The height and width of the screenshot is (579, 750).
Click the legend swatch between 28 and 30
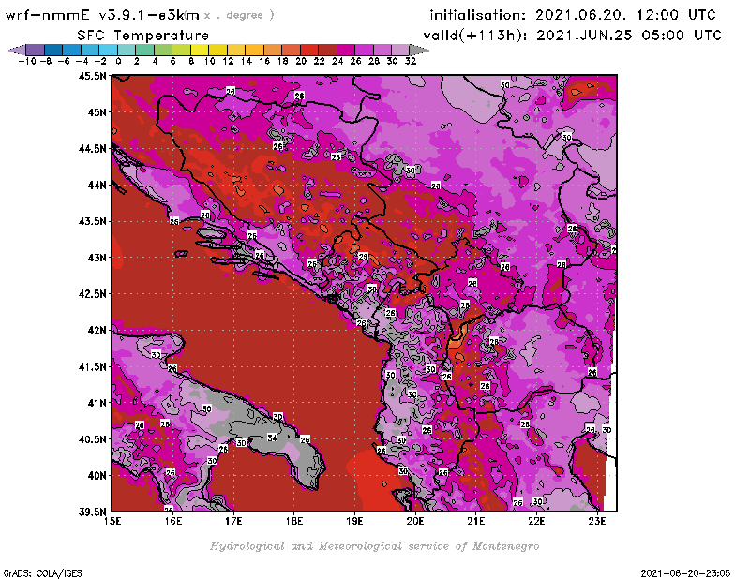[x=382, y=51]
